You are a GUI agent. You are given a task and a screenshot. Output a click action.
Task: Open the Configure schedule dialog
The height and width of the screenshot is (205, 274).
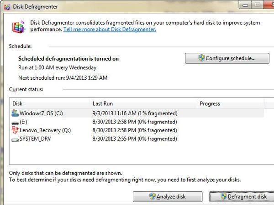point(227,58)
